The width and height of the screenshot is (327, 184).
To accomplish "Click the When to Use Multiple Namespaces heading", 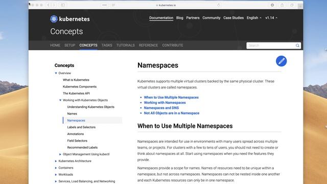I will point(185,126).
